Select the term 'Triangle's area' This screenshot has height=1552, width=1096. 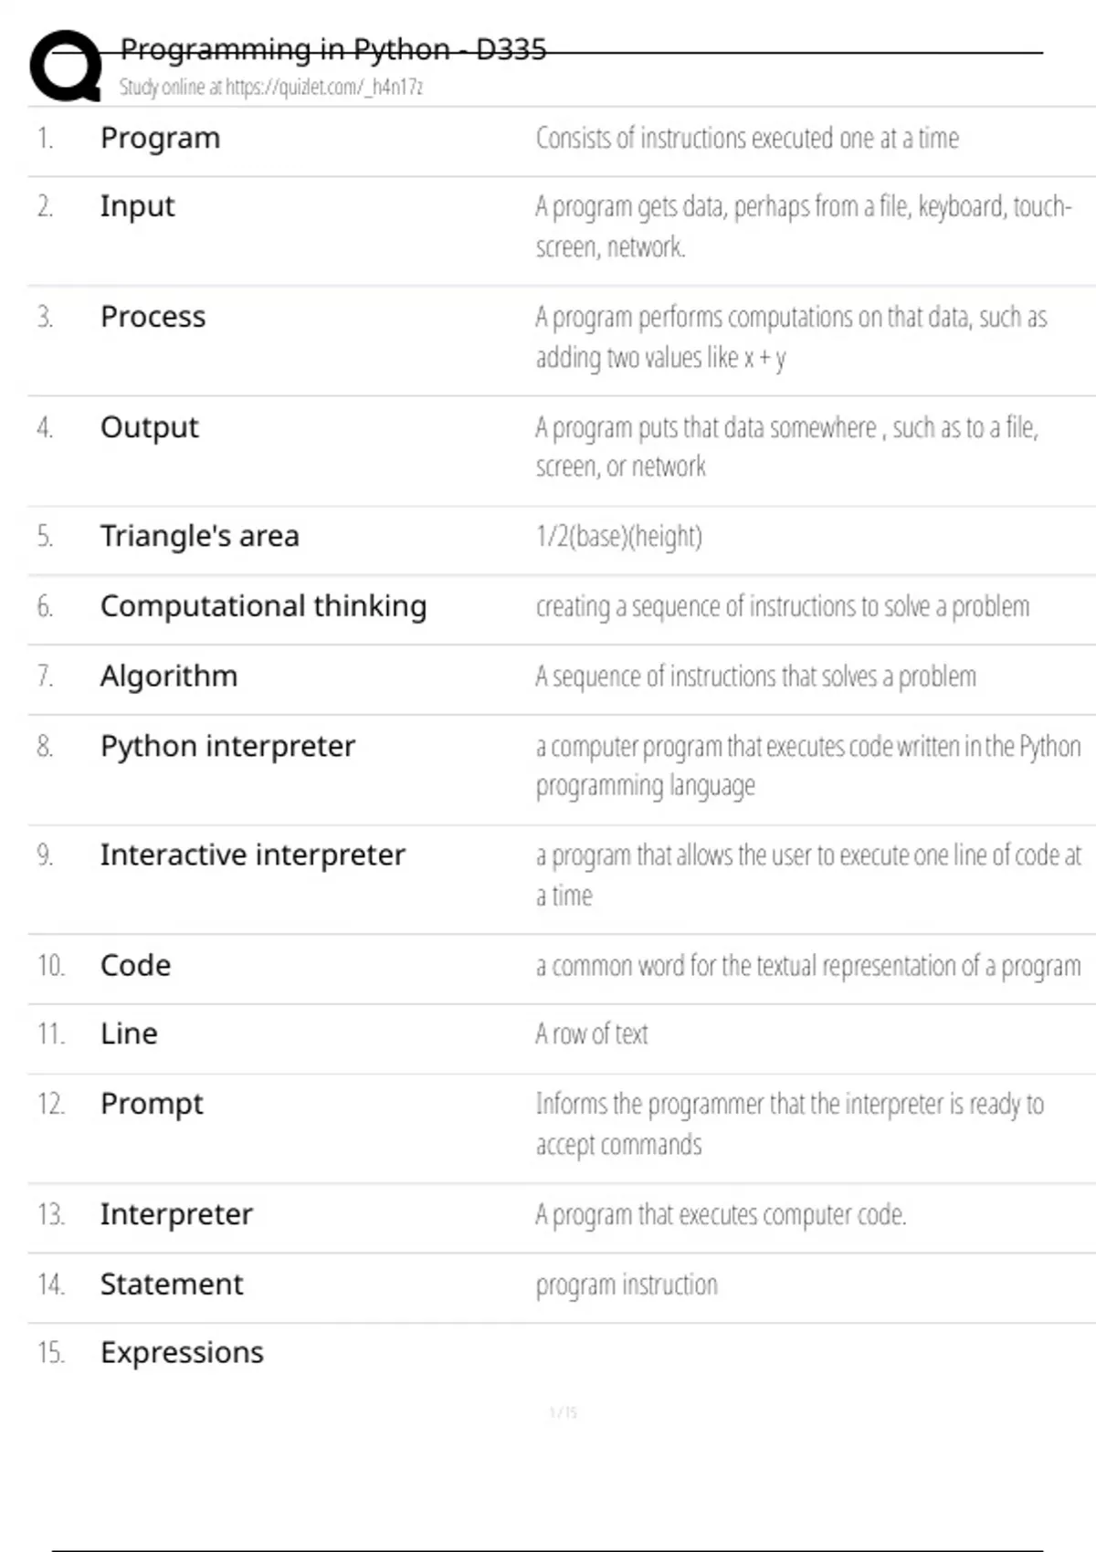[199, 536]
